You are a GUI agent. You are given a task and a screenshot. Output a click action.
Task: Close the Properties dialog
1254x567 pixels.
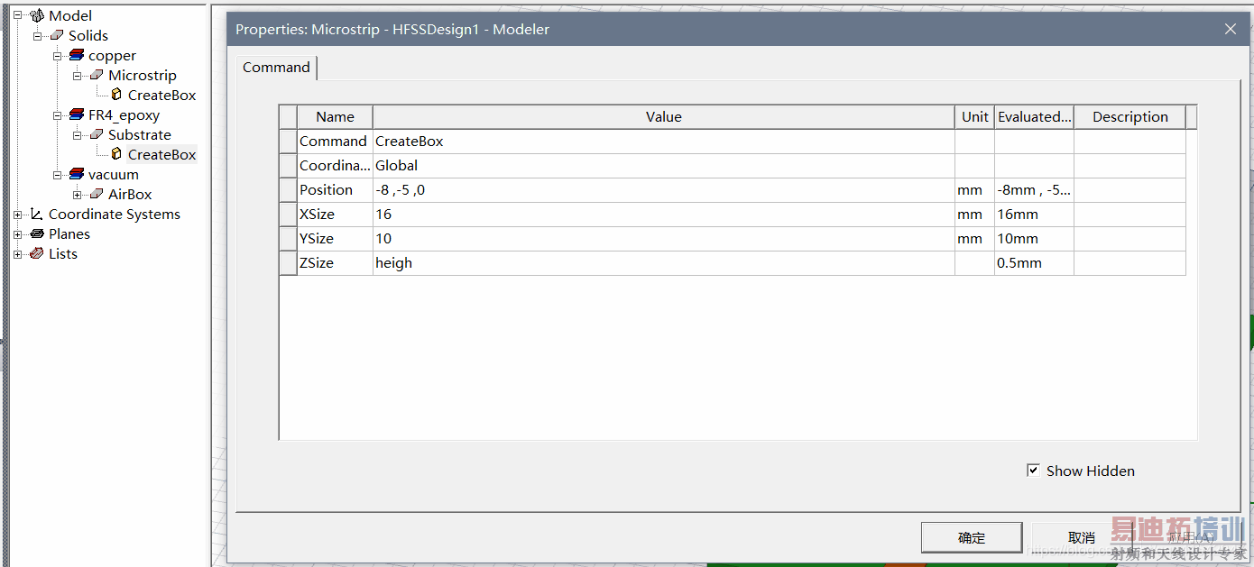[x=1231, y=29]
